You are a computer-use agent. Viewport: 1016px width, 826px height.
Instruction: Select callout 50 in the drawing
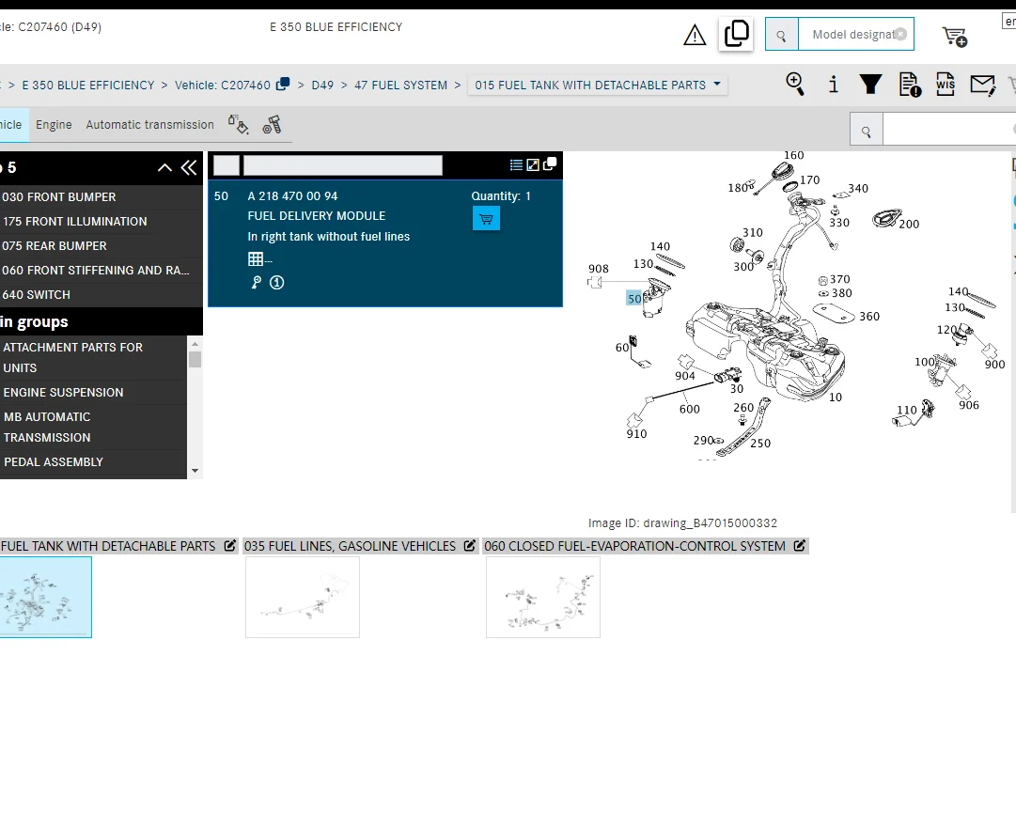[634, 299]
